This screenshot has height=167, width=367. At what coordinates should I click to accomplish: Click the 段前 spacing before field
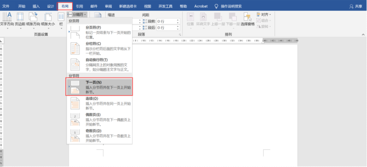[166, 21]
